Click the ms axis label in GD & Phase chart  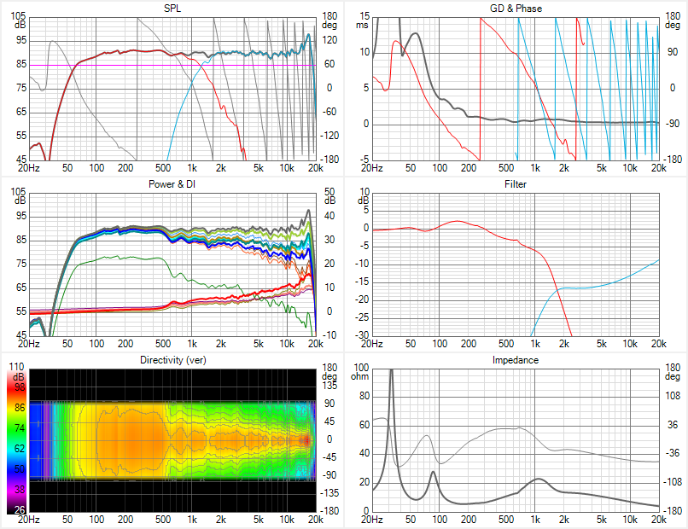[x=362, y=26]
